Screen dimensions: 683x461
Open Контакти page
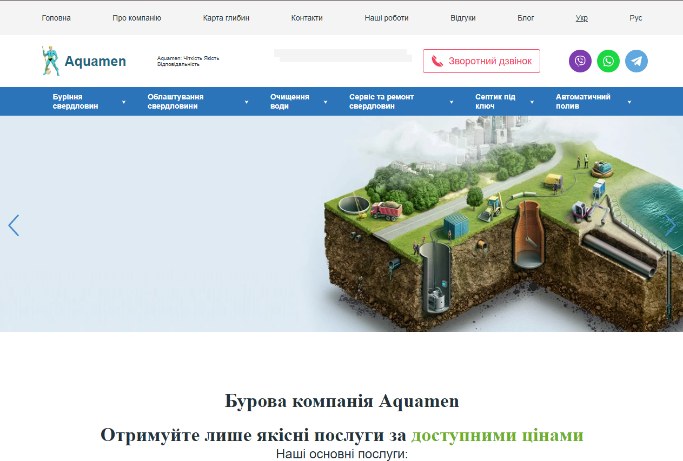pos(307,18)
